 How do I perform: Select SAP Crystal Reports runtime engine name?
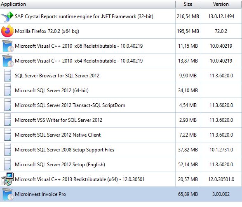(x=84, y=16)
